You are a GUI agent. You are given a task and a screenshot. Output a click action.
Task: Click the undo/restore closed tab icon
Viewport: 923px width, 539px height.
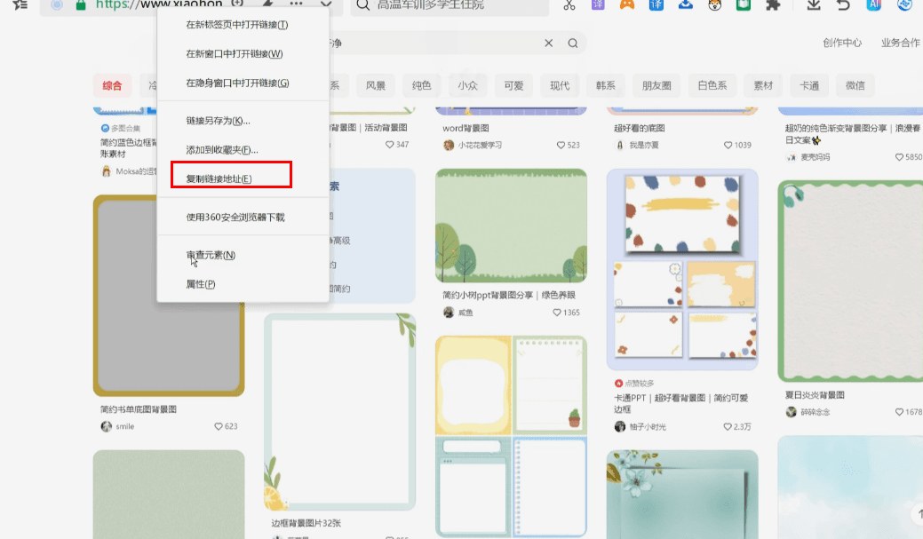pos(843,5)
